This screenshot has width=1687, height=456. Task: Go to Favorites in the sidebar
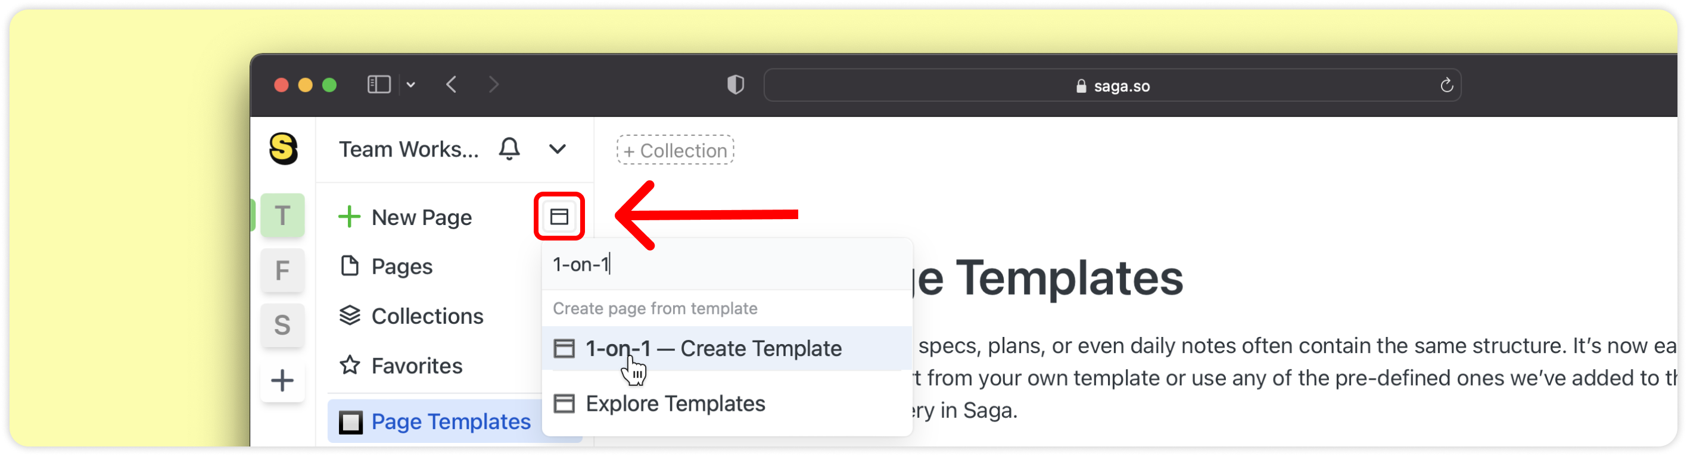pos(416,366)
